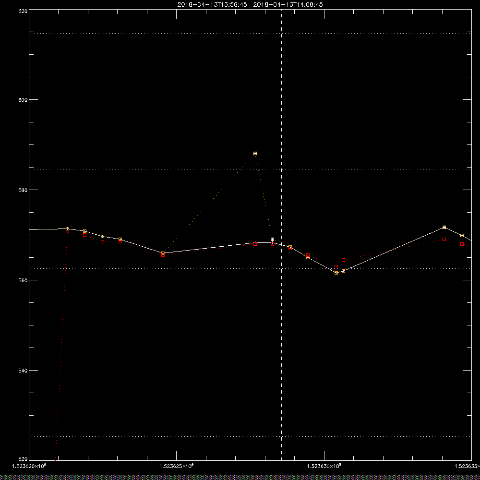Image resolution: width=480 pixels, height=480 pixels.
Task: Select the lowest orange data point below 563
Action: click(x=336, y=273)
